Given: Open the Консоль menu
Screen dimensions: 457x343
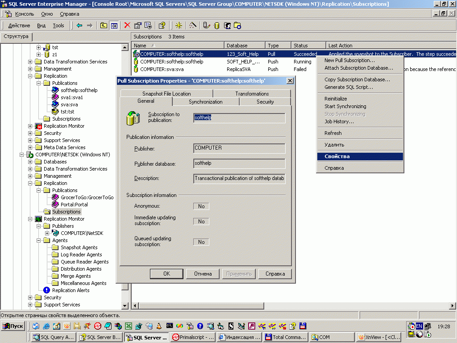Looking at the screenshot, I should (x=25, y=14).
